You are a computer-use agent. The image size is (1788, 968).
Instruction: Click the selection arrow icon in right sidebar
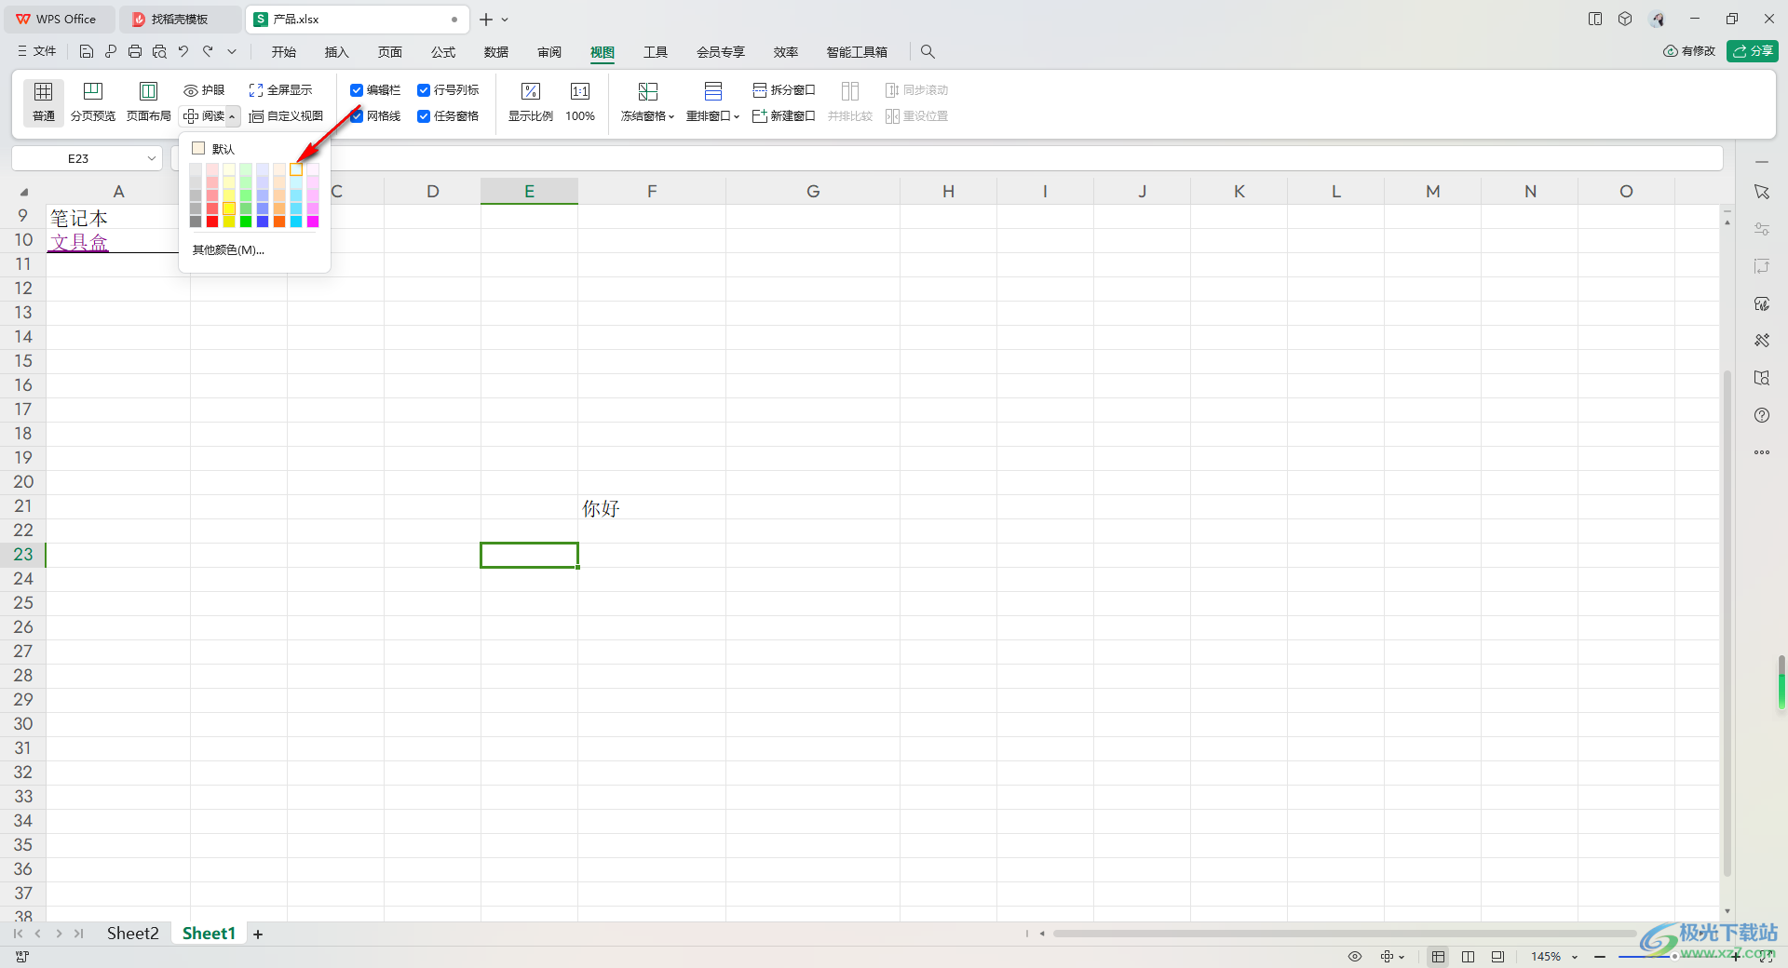pyautogui.click(x=1762, y=192)
